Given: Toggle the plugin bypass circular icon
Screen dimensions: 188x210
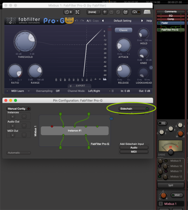Looking at the screenshot, I should (125, 12).
